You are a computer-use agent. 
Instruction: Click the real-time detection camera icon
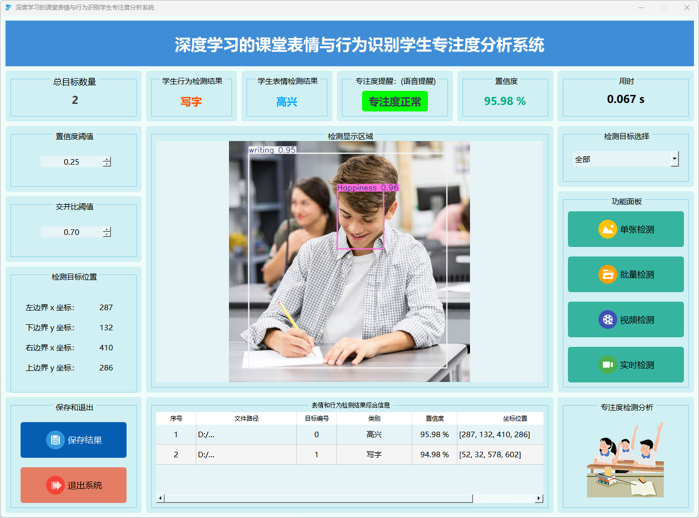click(x=608, y=365)
